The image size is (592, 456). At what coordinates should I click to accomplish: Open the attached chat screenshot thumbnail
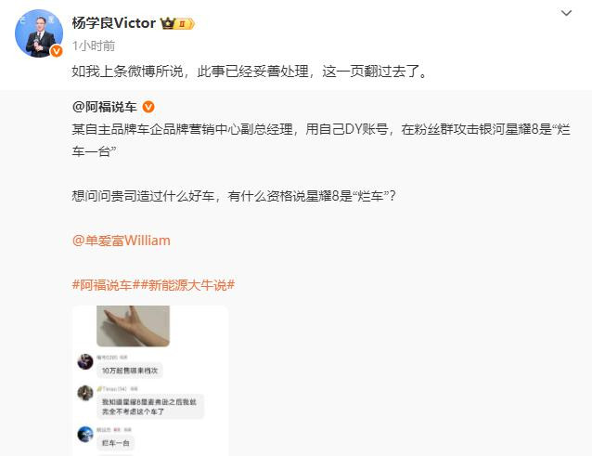(150, 381)
